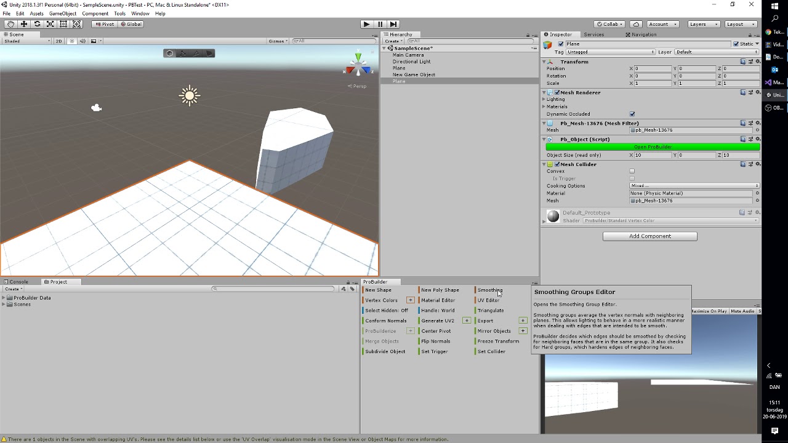The width and height of the screenshot is (788, 443).
Task: Select the Hand tool in the toolbar
Action: [x=10, y=24]
